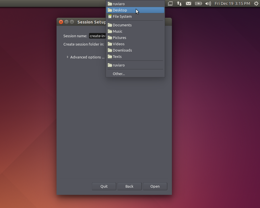Click the Session name text field
The image size is (260, 208).
click(97, 36)
